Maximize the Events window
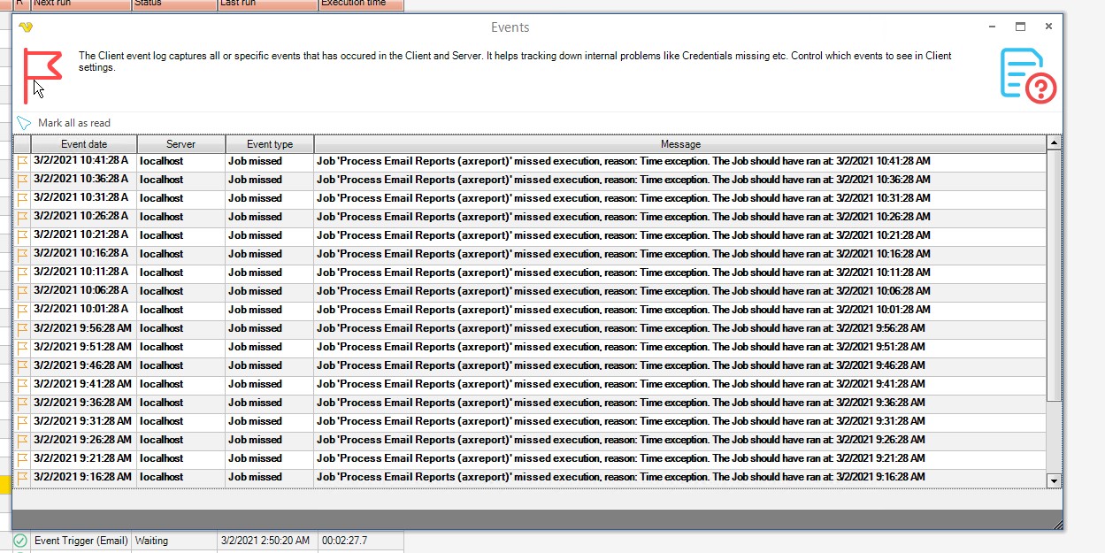This screenshot has height=553, width=1105. [x=1020, y=27]
